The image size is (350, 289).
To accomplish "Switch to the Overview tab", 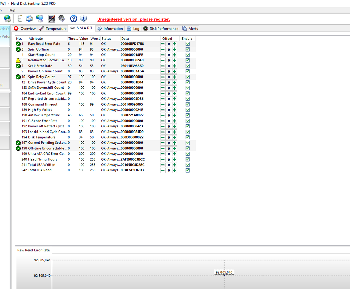I will point(25,29).
